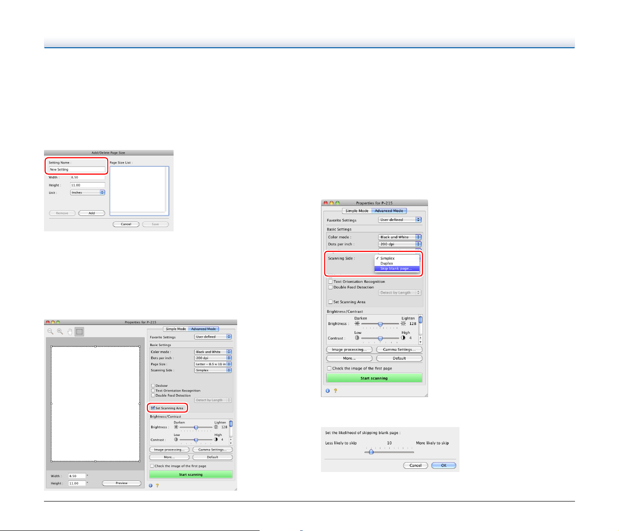619x531 pixels.
Task: Open Favorite Settings dropdown in narrow Properties window
Action: [x=400, y=220]
